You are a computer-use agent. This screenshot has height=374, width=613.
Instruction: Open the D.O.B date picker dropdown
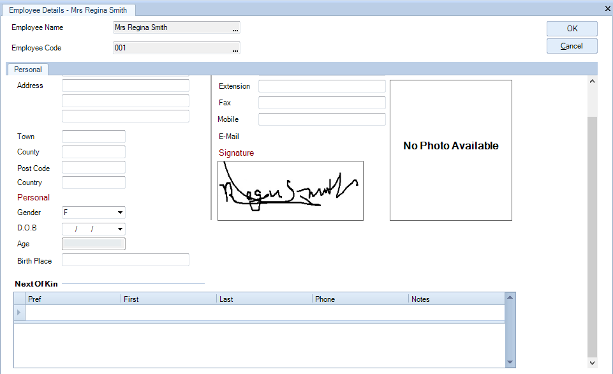pyautogui.click(x=120, y=229)
